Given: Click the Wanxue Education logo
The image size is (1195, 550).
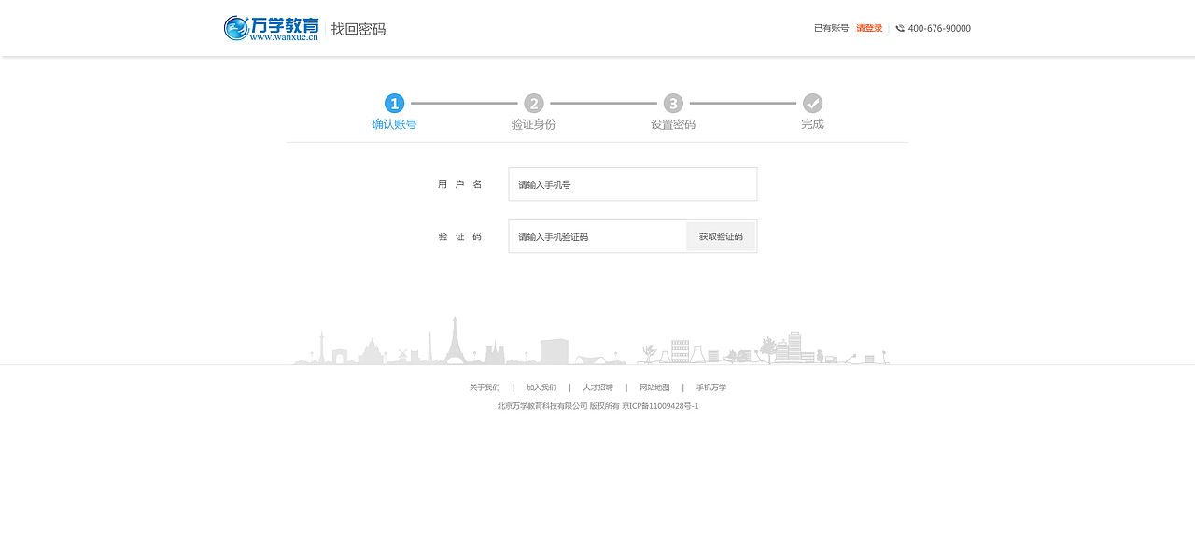Looking at the screenshot, I should tap(271, 27).
